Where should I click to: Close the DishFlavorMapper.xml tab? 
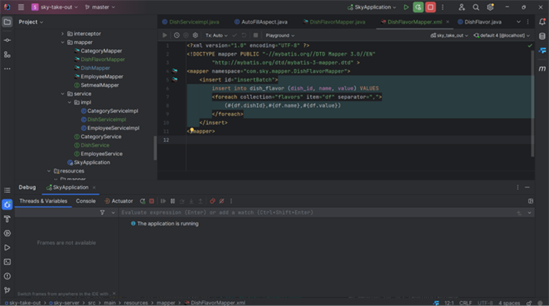tap(448, 22)
